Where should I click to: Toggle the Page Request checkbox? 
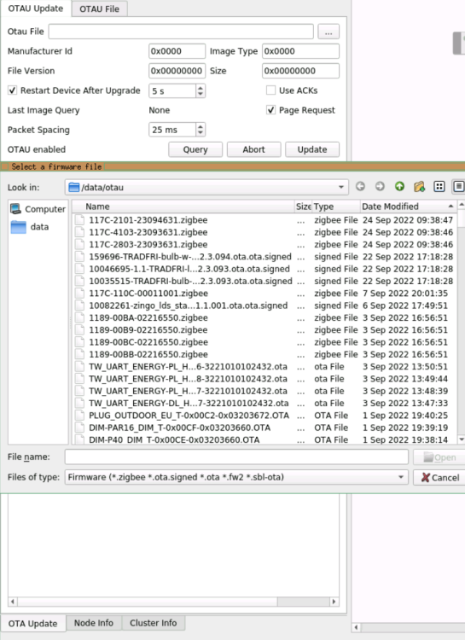(x=270, y=110)
